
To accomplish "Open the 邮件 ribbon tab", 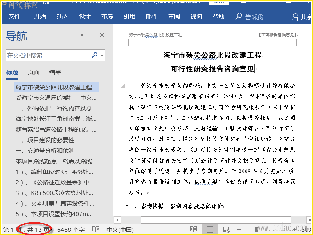I will coord(152,16).
